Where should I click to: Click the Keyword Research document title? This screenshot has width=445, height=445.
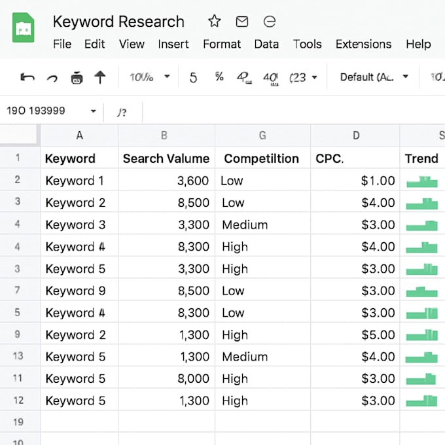[x=118, y=22]
